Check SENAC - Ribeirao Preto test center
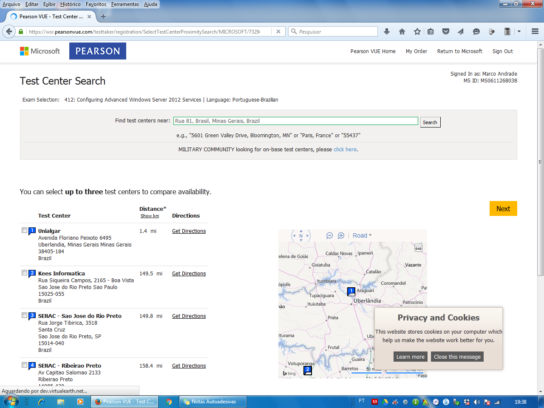 (x=25, y=365)
